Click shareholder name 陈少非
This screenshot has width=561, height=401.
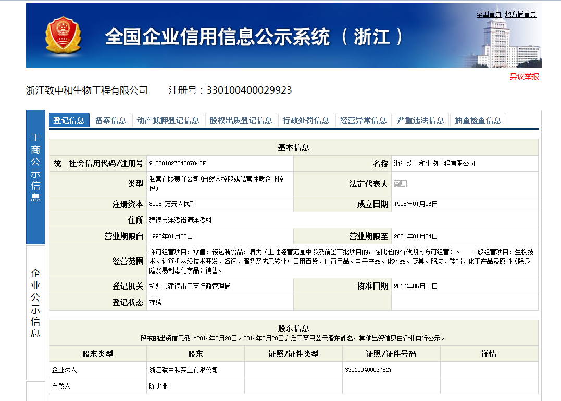point(158,386)
